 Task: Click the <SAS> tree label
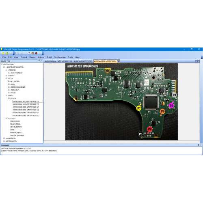11,95
